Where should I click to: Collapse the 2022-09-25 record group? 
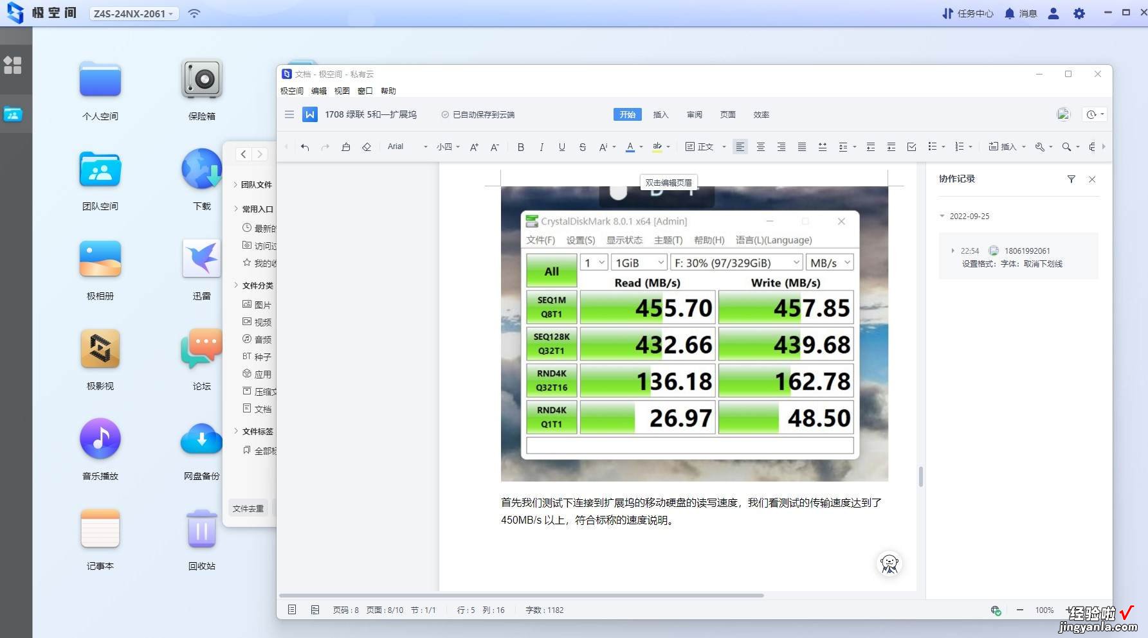943,216
